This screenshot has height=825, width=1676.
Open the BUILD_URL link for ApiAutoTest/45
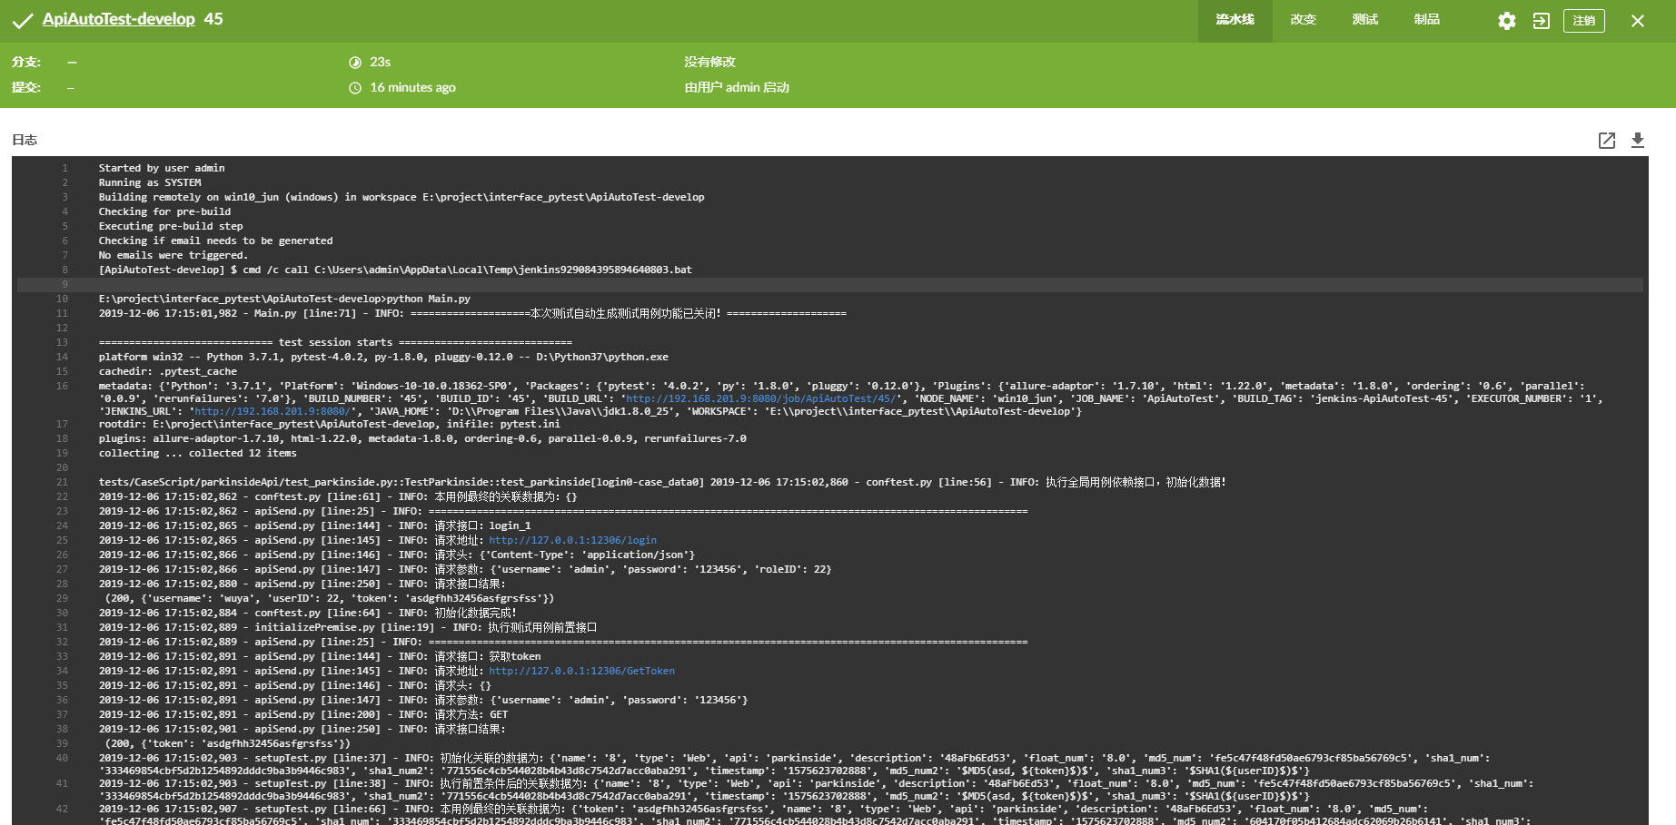pos(760,398)
